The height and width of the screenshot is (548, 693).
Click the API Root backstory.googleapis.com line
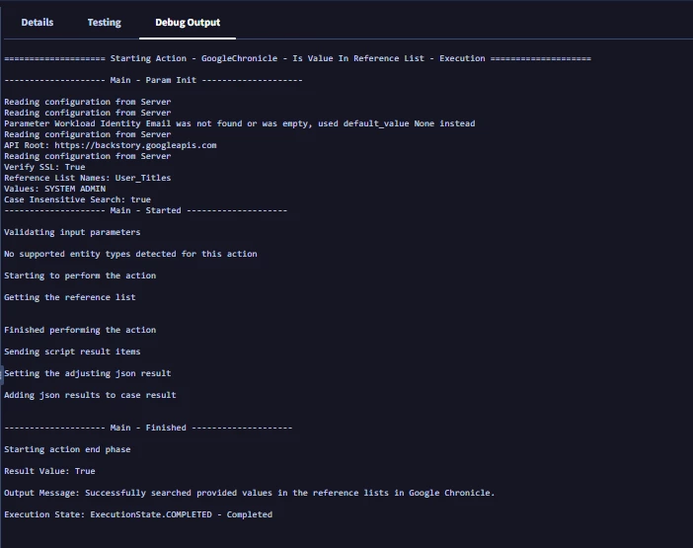[x=111, y=145]
